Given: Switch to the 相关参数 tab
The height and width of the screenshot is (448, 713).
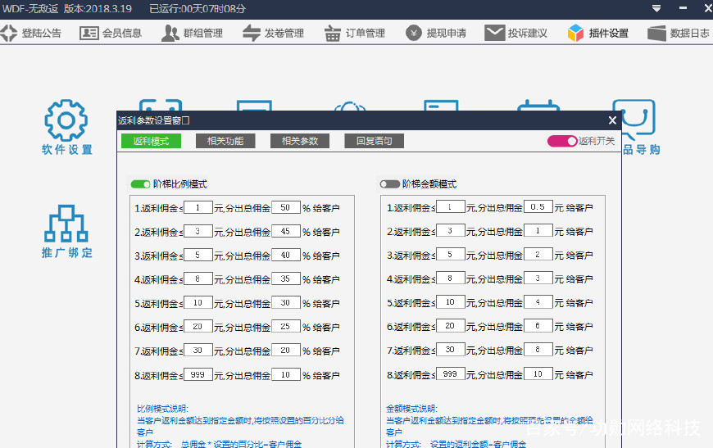Looking at the screenshot, I should click(300, 141).
